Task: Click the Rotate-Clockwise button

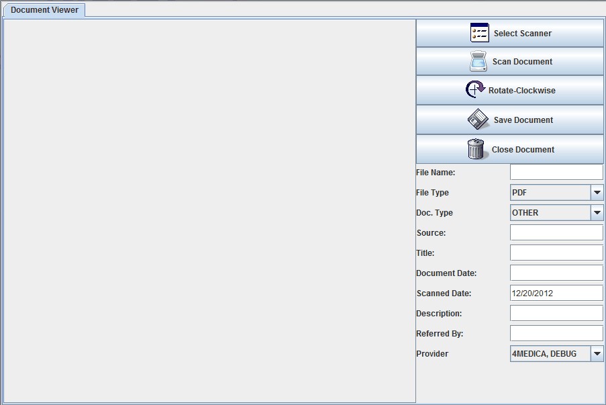Action: pos(509,89)
